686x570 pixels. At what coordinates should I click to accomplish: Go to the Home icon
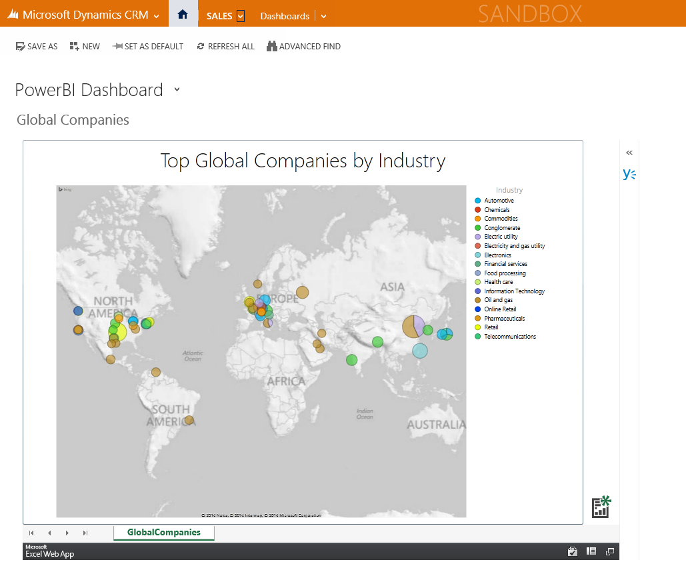point(183,15)
